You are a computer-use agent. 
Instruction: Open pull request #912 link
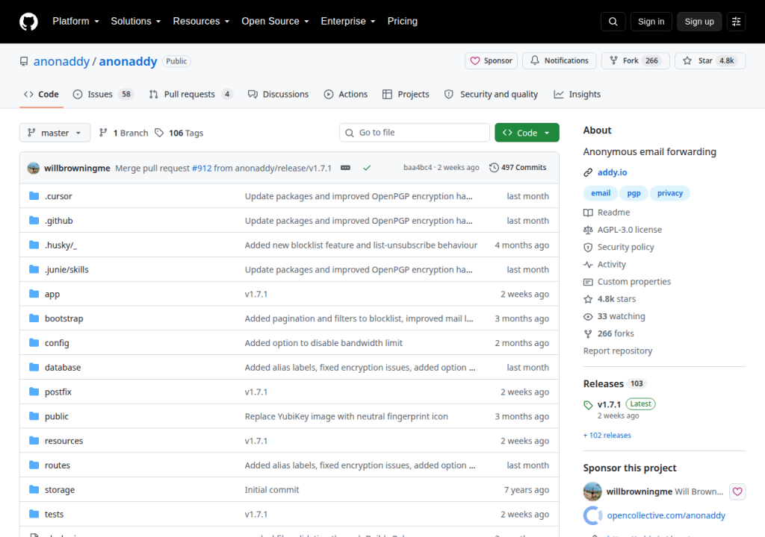click(x=202, y=168)
